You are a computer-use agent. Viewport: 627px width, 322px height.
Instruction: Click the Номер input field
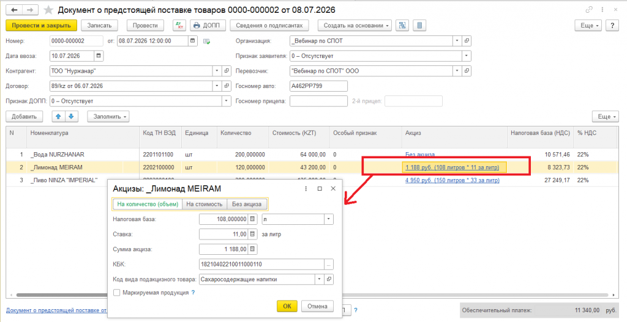click(x=77, y=41)
